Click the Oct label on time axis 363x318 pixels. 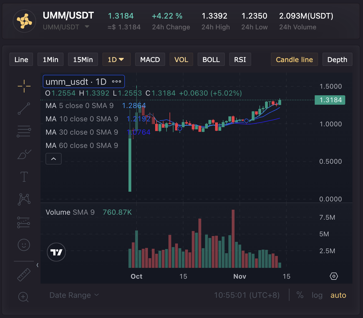click(x=137, y=276)
